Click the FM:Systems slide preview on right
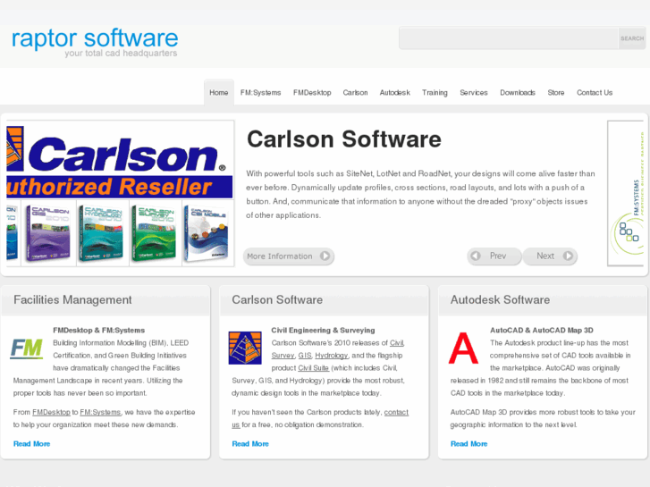The height and width of the screenshot is (487, 650). (626, 193)
